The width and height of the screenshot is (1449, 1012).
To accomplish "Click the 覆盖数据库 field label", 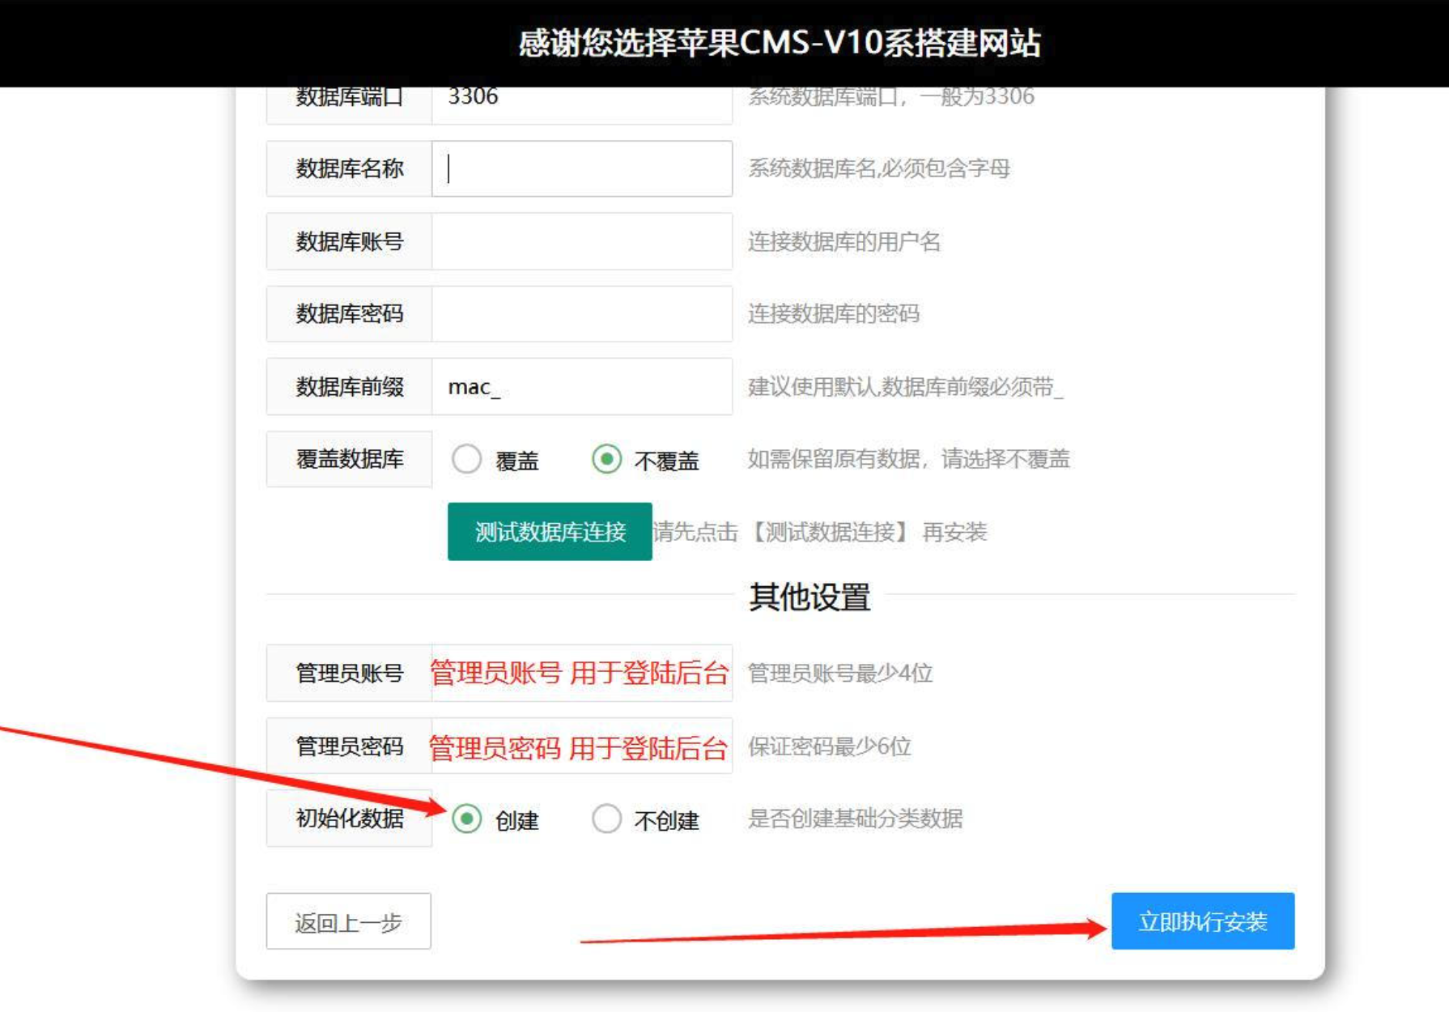I will pyautogui.click(x=348, y=459).
